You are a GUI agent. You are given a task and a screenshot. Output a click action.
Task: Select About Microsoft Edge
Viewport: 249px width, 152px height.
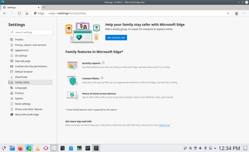[27, 115]
